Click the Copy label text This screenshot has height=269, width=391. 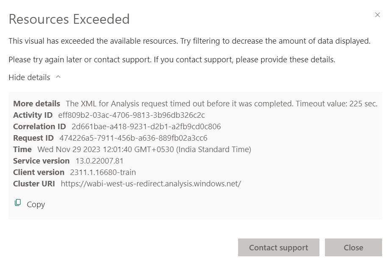tap(36, 204)
